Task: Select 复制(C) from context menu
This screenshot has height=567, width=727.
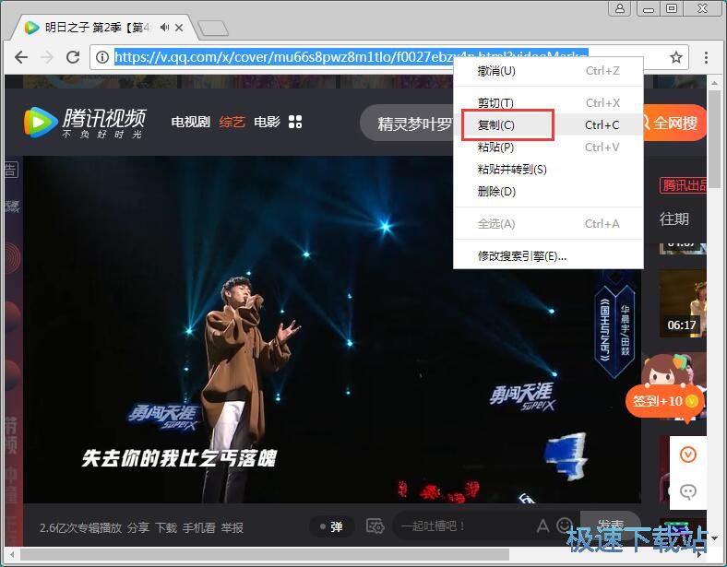Action: [496, 124]
